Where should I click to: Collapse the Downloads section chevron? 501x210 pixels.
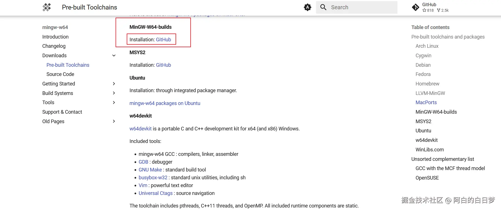pyautogui.click(x=114, y=56)
